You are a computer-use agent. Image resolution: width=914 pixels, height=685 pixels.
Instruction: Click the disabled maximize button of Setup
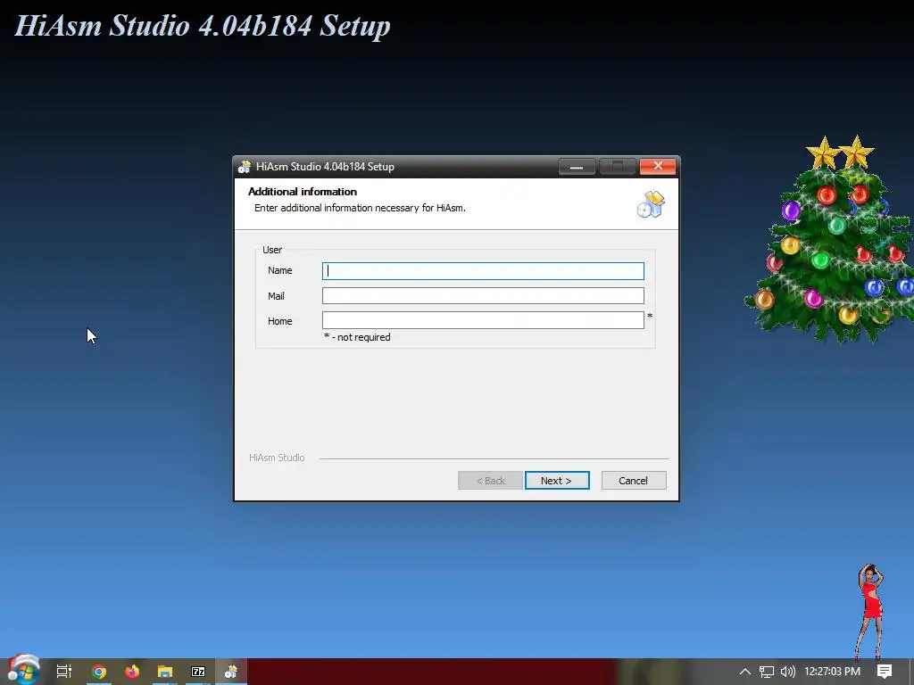coord(618,167)
